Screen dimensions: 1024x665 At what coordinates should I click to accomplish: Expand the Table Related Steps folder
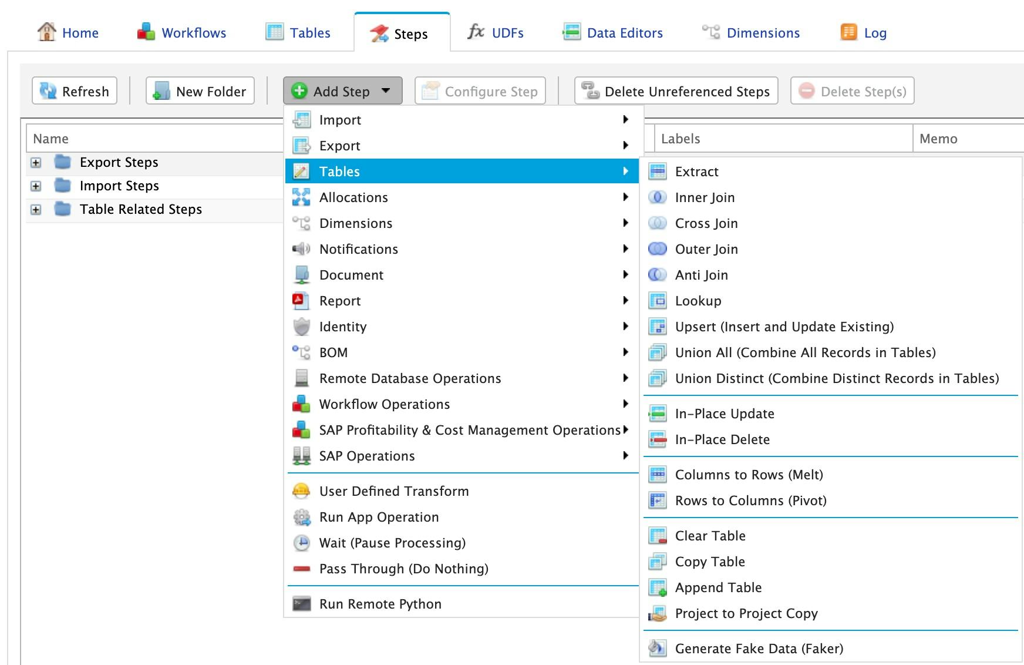[35, 209]
